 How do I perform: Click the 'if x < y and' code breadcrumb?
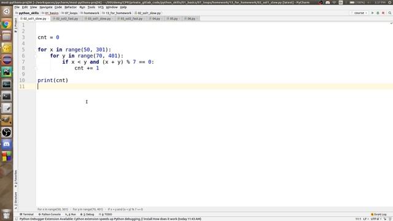pyautogui.click(x=125, y=209)
